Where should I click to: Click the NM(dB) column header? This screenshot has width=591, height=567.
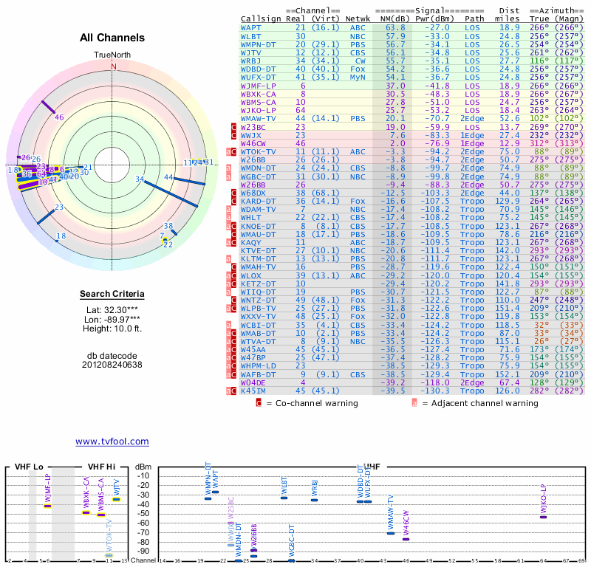[395, 19]
